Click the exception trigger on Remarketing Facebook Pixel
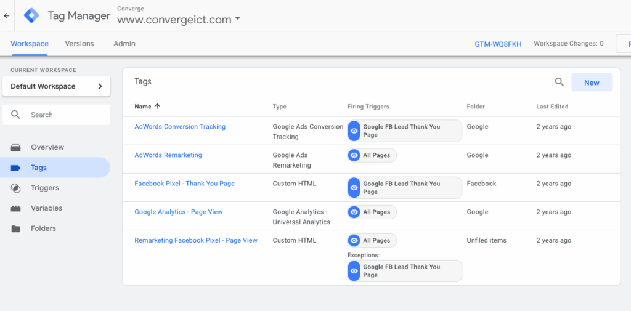Image resolution: width=631 pixels, height=311 pixels. [x=404, y=271]
